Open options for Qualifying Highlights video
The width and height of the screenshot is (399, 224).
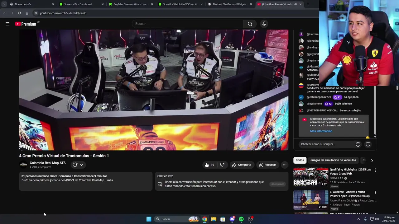coord(375,170)
